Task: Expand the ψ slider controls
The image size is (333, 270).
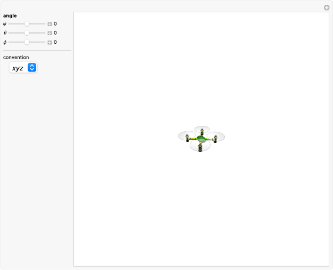Action: click(50, 24)
